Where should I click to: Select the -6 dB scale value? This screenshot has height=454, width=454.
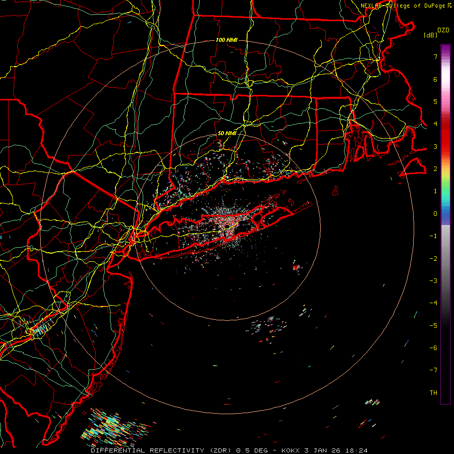(433, 348)
